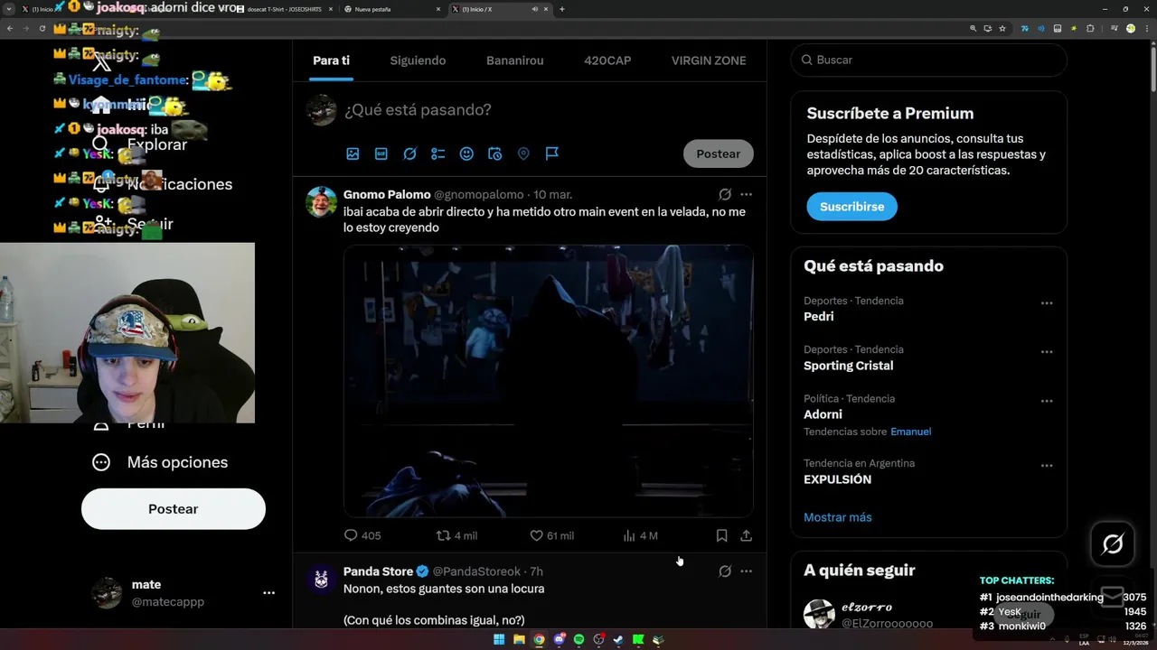Viewport: 1157px width, 650px height.
Task: Open more options for the Adorni trend
Action: (1047, 401)
